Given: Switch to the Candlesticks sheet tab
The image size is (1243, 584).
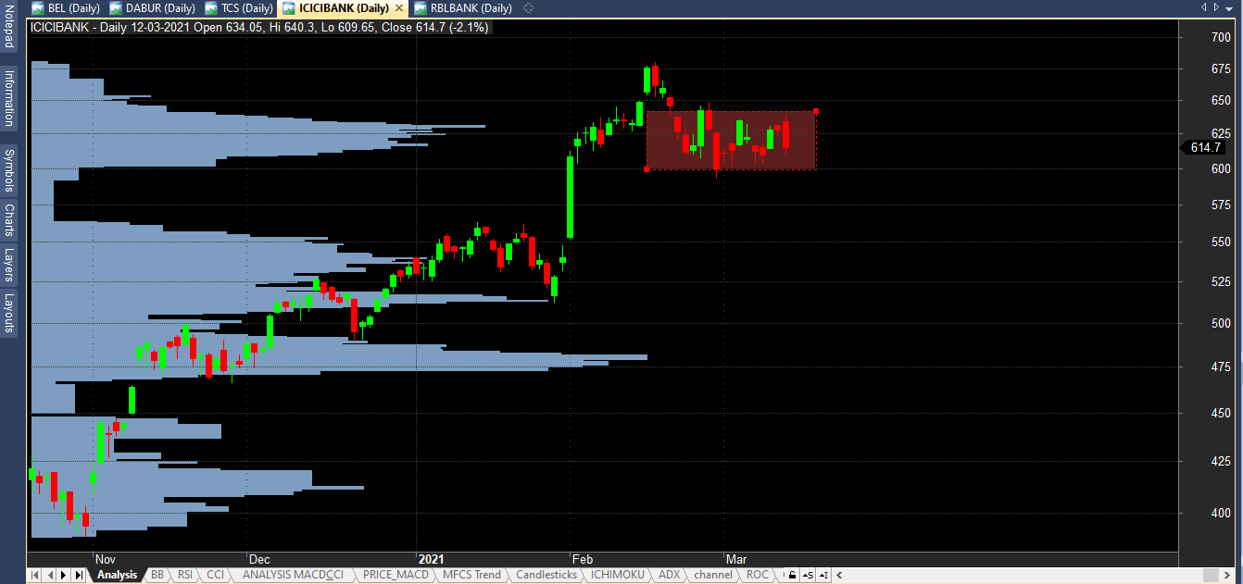Looking at the screenshot, I should coord(546,575).
